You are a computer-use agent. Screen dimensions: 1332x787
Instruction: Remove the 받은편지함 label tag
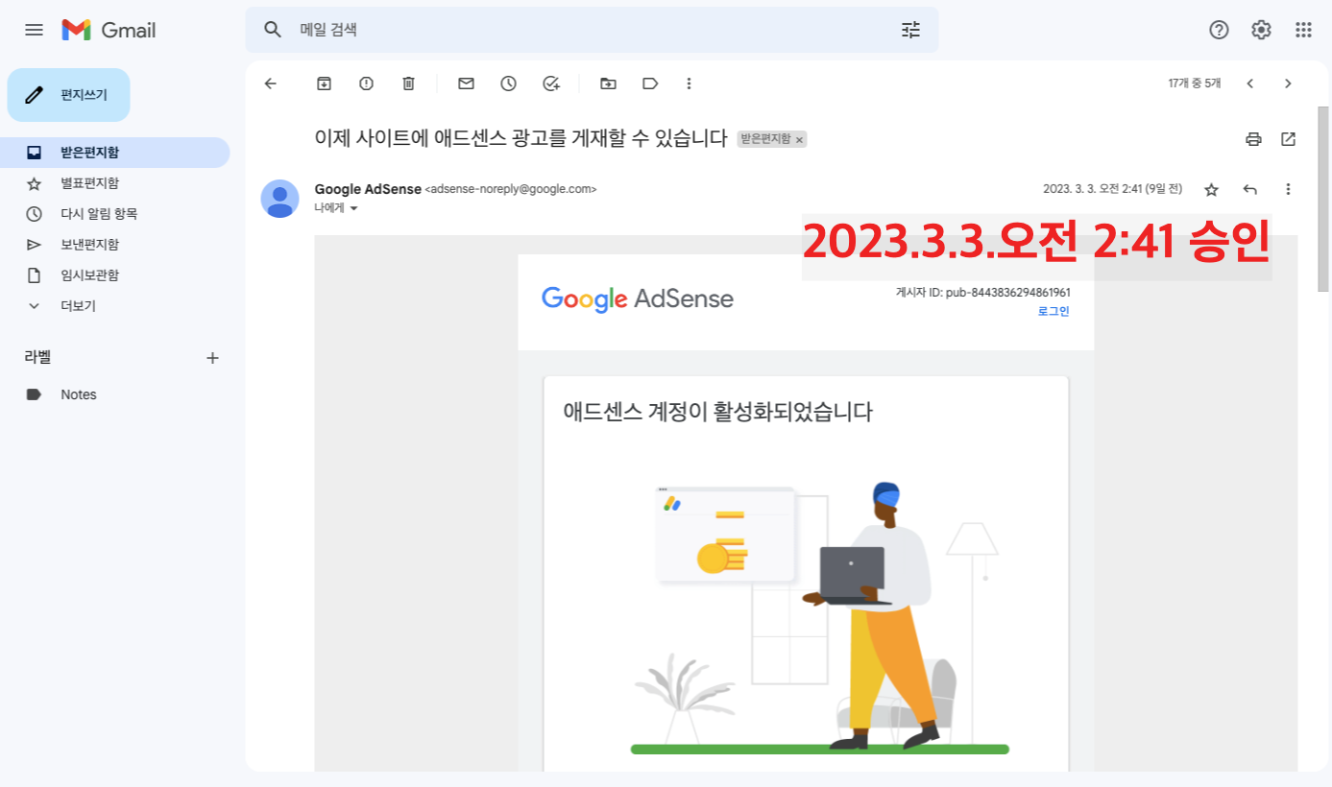(799, 140)
